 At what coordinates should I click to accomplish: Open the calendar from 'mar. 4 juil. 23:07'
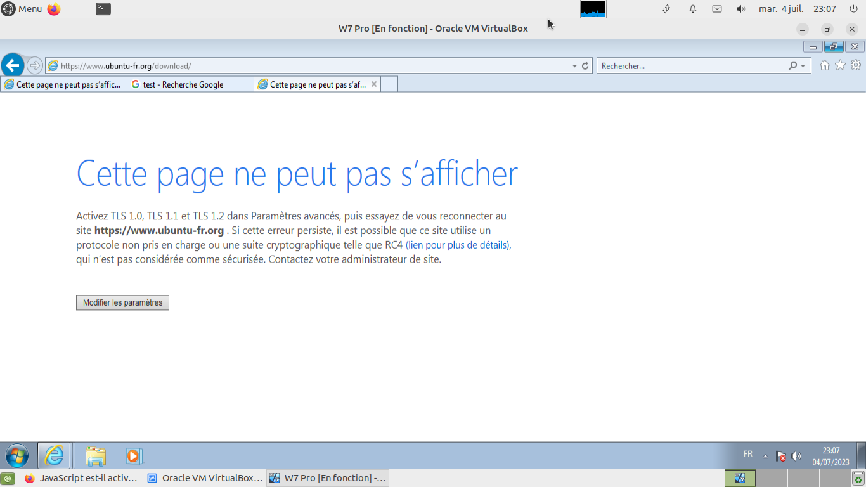click(x=798, y=9)
